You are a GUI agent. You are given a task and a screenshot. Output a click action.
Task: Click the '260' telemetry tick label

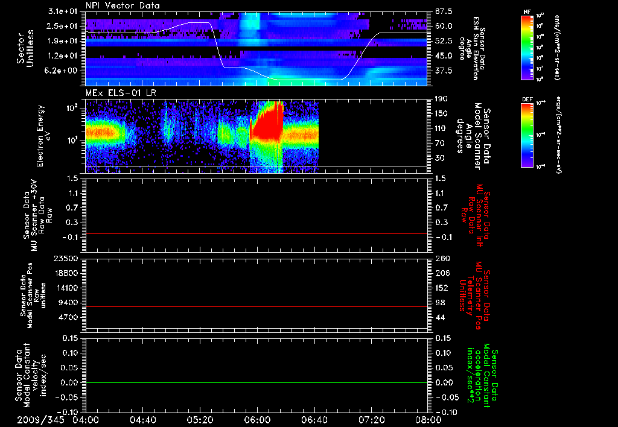[441, 259]
